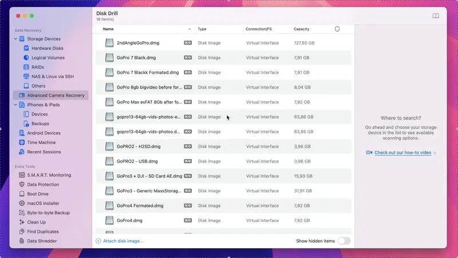The width and height of the screenshot is (458, 258).
Task: Click the plus icon beside Attach disk image
Action: point(98,241)
